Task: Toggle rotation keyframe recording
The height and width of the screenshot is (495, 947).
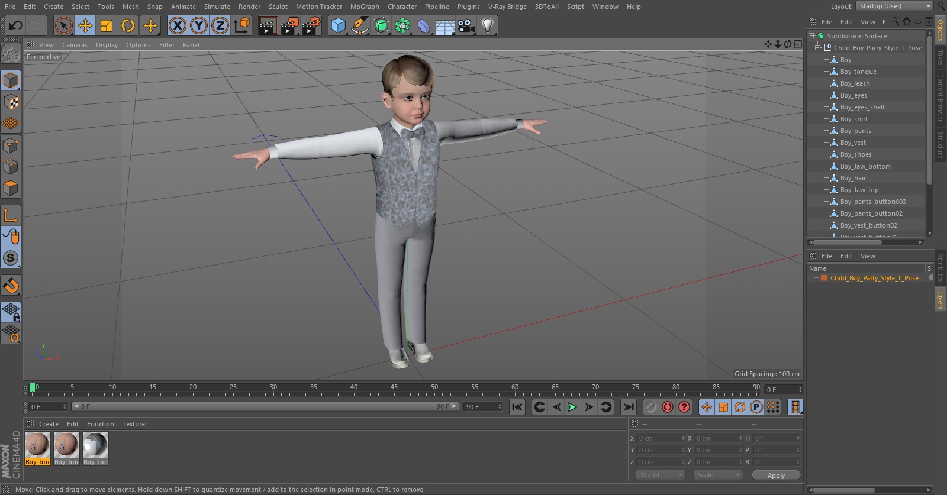Action: tap(740, 407)
